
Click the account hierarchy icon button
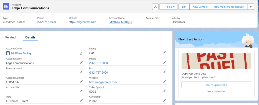click(x=155, y=7)
